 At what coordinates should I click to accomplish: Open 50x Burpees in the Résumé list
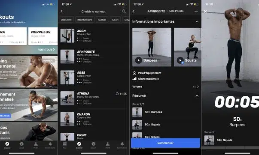(x=165, y=112)
